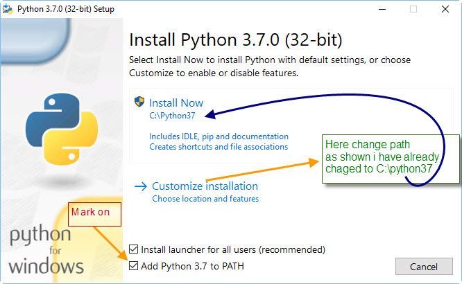Click the Python setup icon in title bar
462x284 pixels.
click(8, 9)
